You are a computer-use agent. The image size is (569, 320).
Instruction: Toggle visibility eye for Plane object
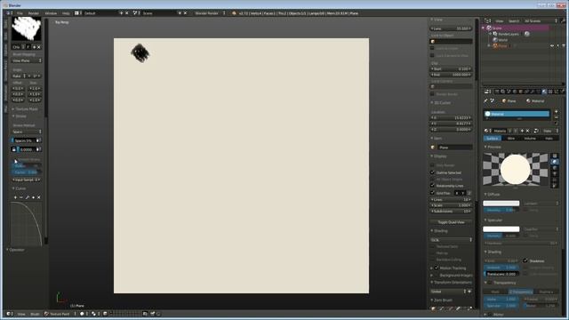[552, 45]
